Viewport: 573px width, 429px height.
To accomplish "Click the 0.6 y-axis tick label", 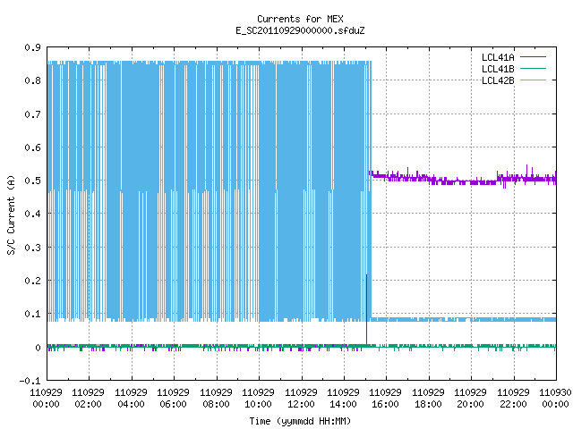I will (33, 147).
